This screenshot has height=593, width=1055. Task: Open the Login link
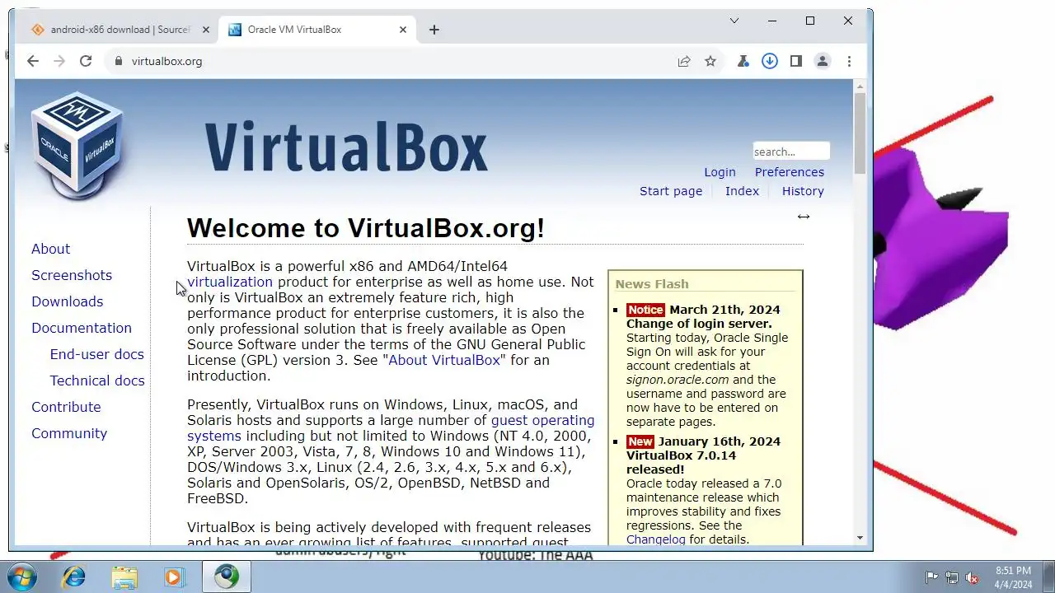720,172
